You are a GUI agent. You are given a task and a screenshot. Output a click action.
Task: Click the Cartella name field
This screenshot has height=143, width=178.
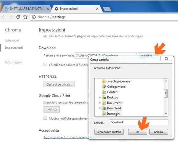point(139,122)
